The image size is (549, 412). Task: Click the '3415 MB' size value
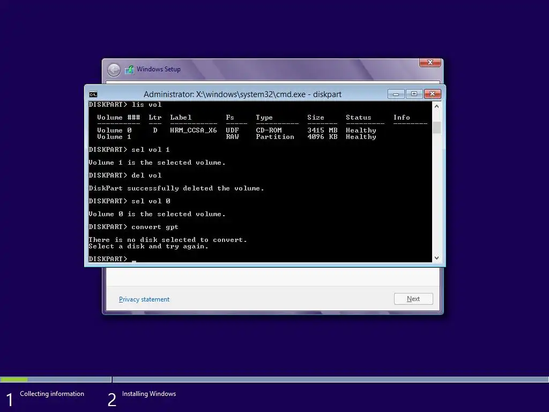coord(322,130)
